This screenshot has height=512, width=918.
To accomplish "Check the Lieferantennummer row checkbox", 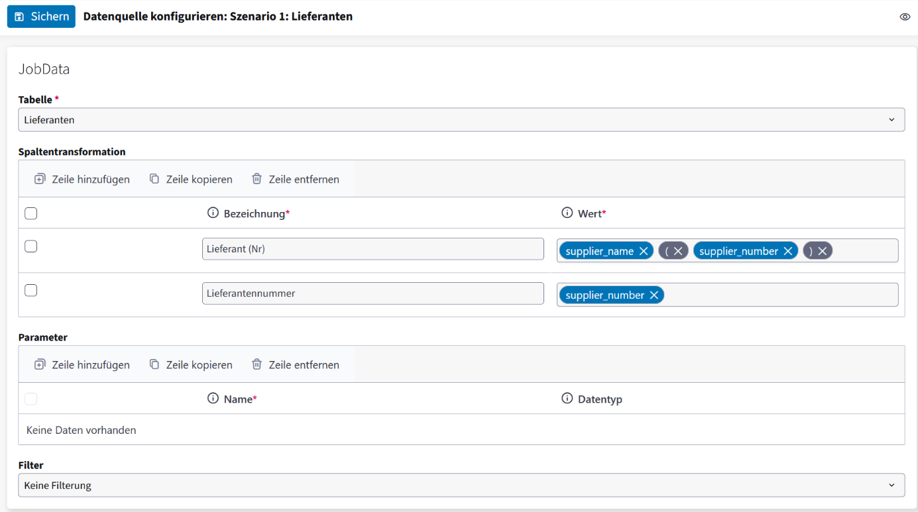I will (x=30, y=290).
